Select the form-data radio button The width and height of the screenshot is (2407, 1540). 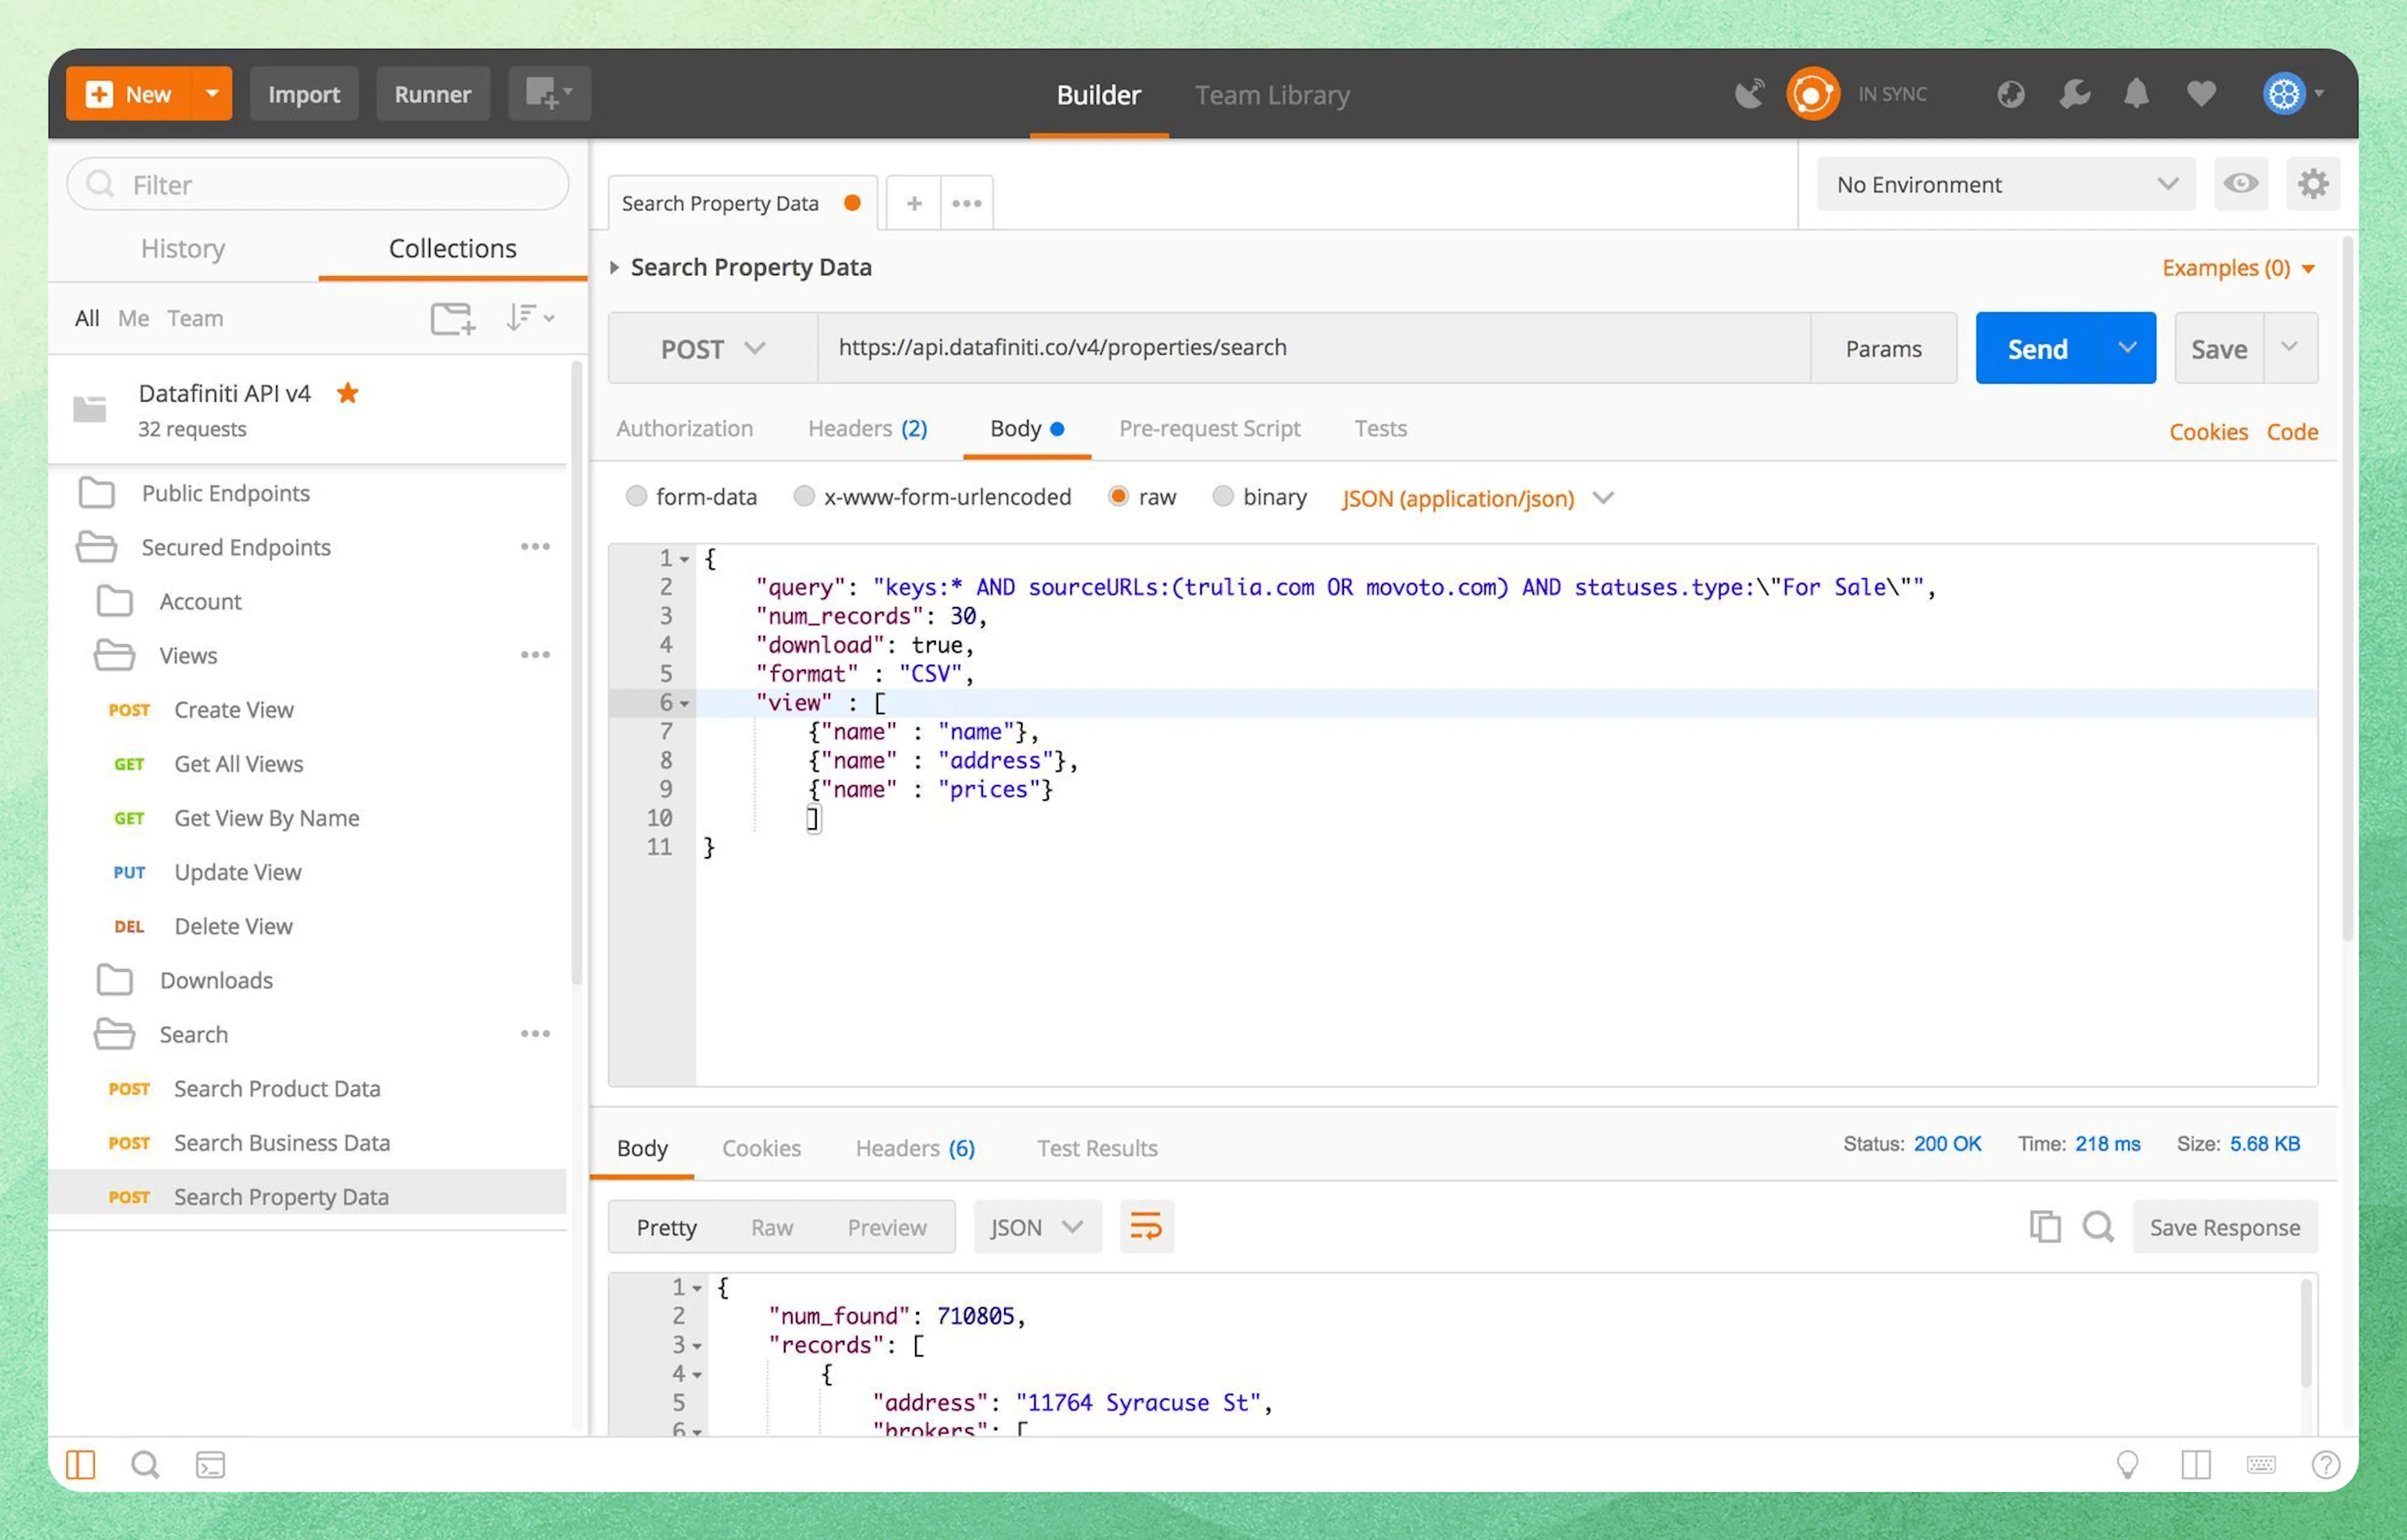pyautogui.click(x=636, y=497)
